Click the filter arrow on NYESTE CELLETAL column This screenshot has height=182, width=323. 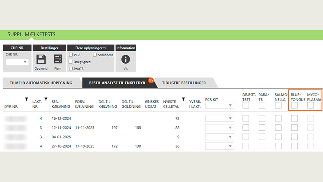click(183, 99)
